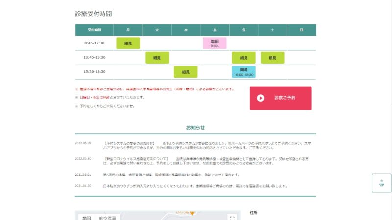
Task: Select the pink 塩田 9:30- Thursday cell
Action: (x=215, y=43)
